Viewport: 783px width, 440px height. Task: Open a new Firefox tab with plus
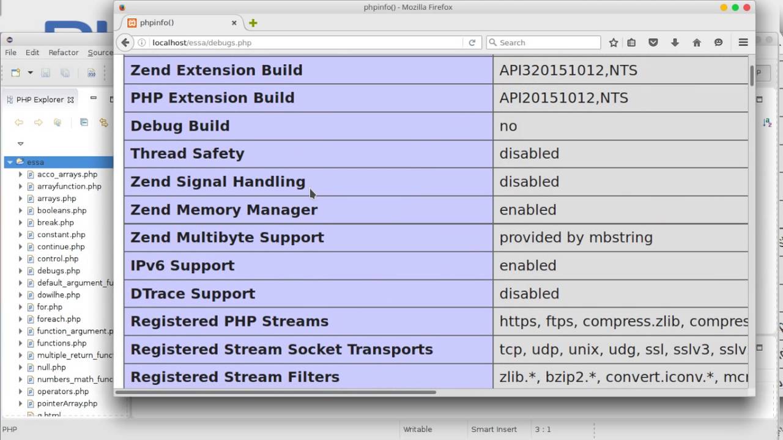click(x=253, y=23)
